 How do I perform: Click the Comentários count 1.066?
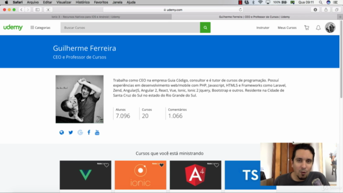(175, 116)
